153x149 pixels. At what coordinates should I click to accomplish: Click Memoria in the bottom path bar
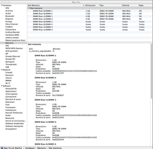pos(42,148)
